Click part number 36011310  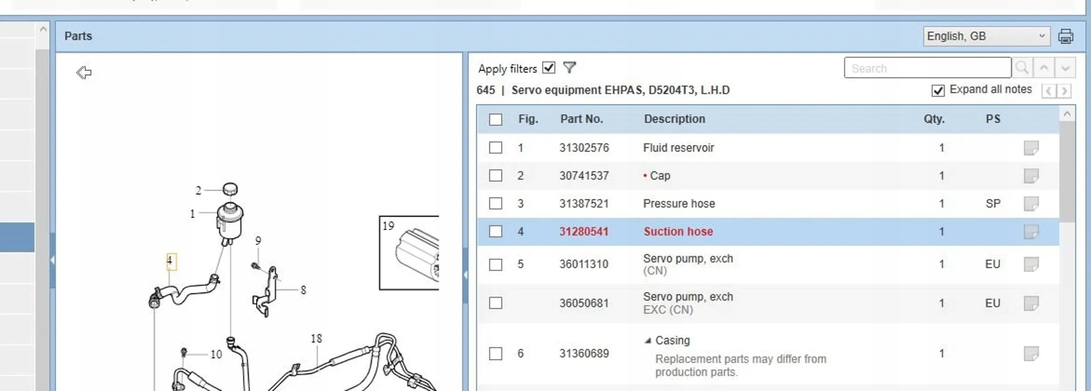(x=584, y=264)
